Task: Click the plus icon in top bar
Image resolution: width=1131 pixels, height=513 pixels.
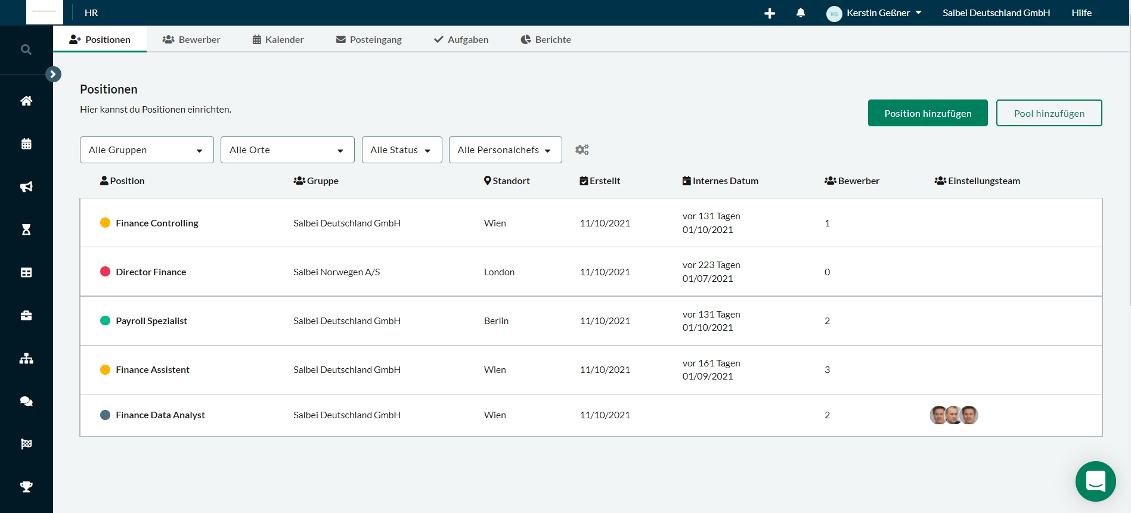Action: point(770,13)
